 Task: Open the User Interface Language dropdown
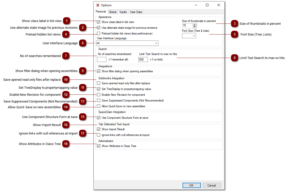127,43
